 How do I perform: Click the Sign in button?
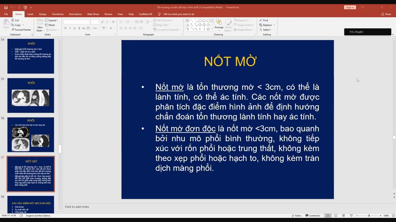[350, 7]
